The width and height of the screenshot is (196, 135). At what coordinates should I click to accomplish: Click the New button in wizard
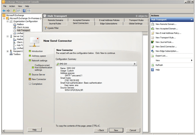coord(116,130)
